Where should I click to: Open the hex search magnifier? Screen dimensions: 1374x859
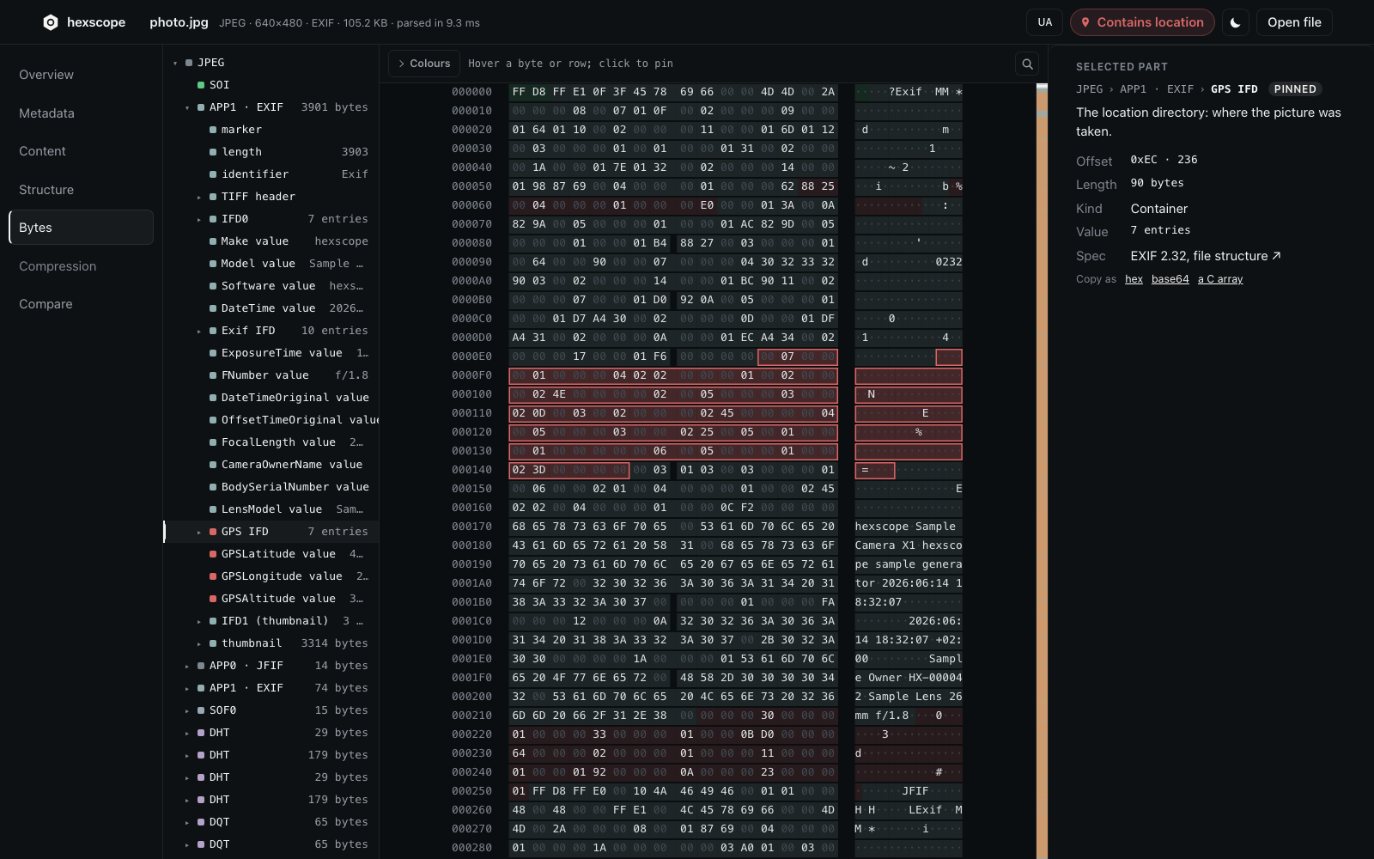point(1027,64)
